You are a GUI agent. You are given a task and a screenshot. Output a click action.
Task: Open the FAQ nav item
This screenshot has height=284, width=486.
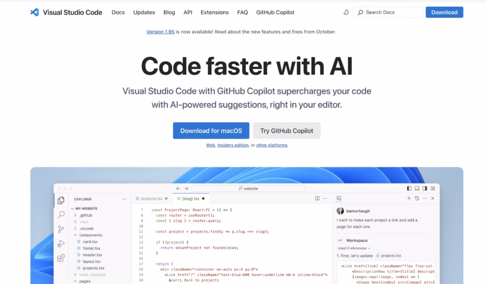[x=242, y=13]
